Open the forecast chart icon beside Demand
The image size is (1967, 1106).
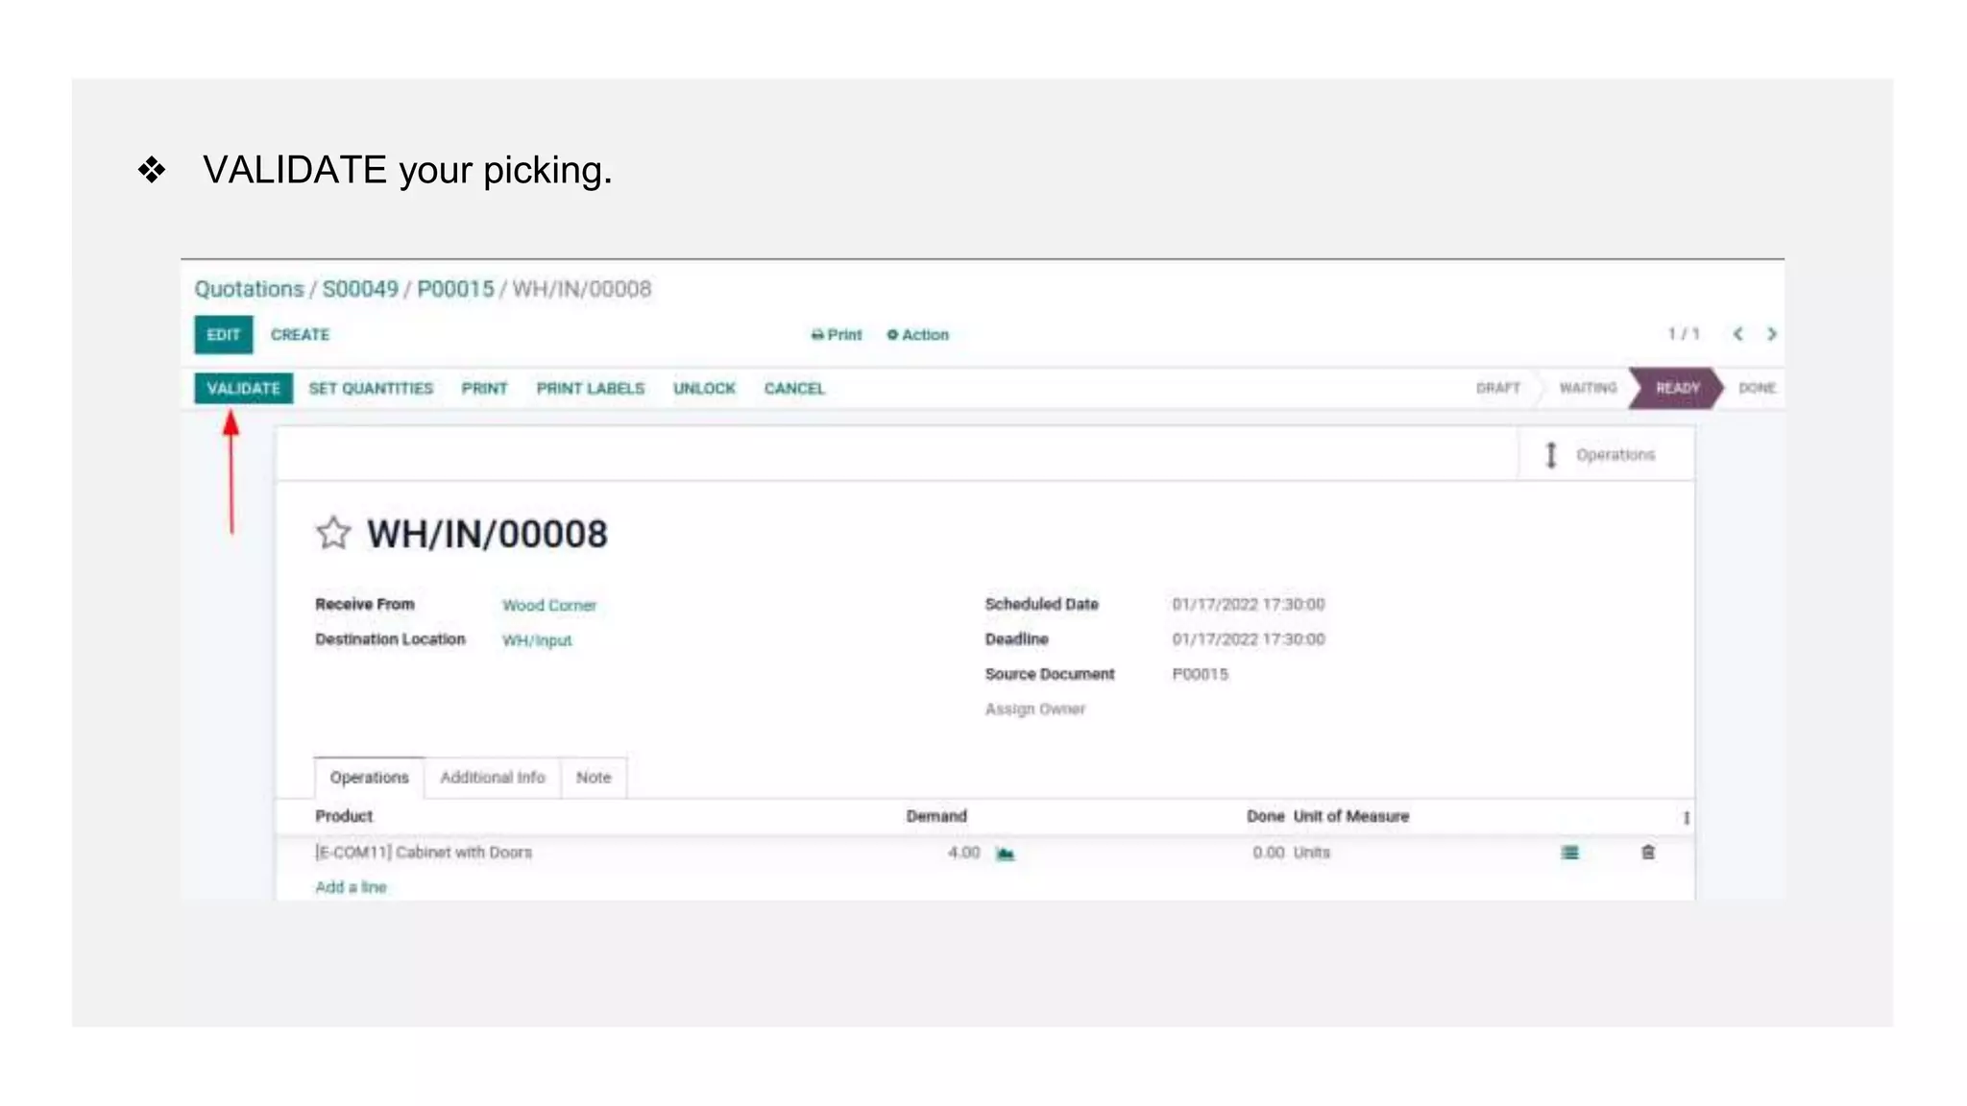(1005, 854)
